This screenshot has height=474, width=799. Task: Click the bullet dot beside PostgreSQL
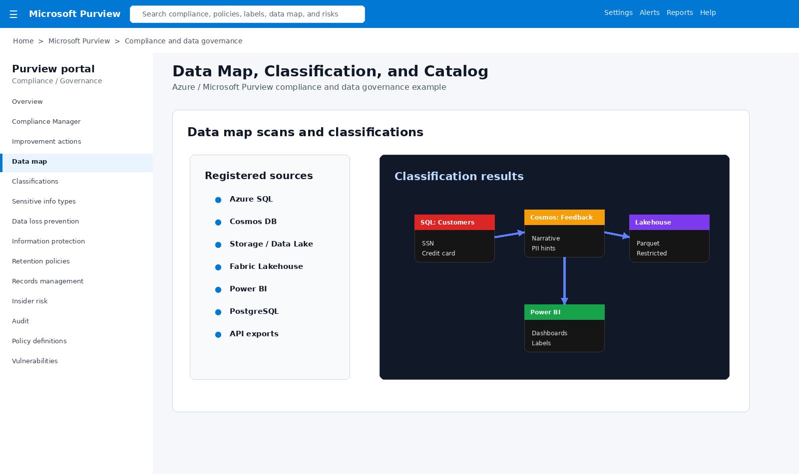(x=218, y=312)
